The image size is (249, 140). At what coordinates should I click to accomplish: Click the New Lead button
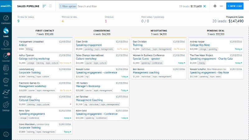click(x=235, y=6)
